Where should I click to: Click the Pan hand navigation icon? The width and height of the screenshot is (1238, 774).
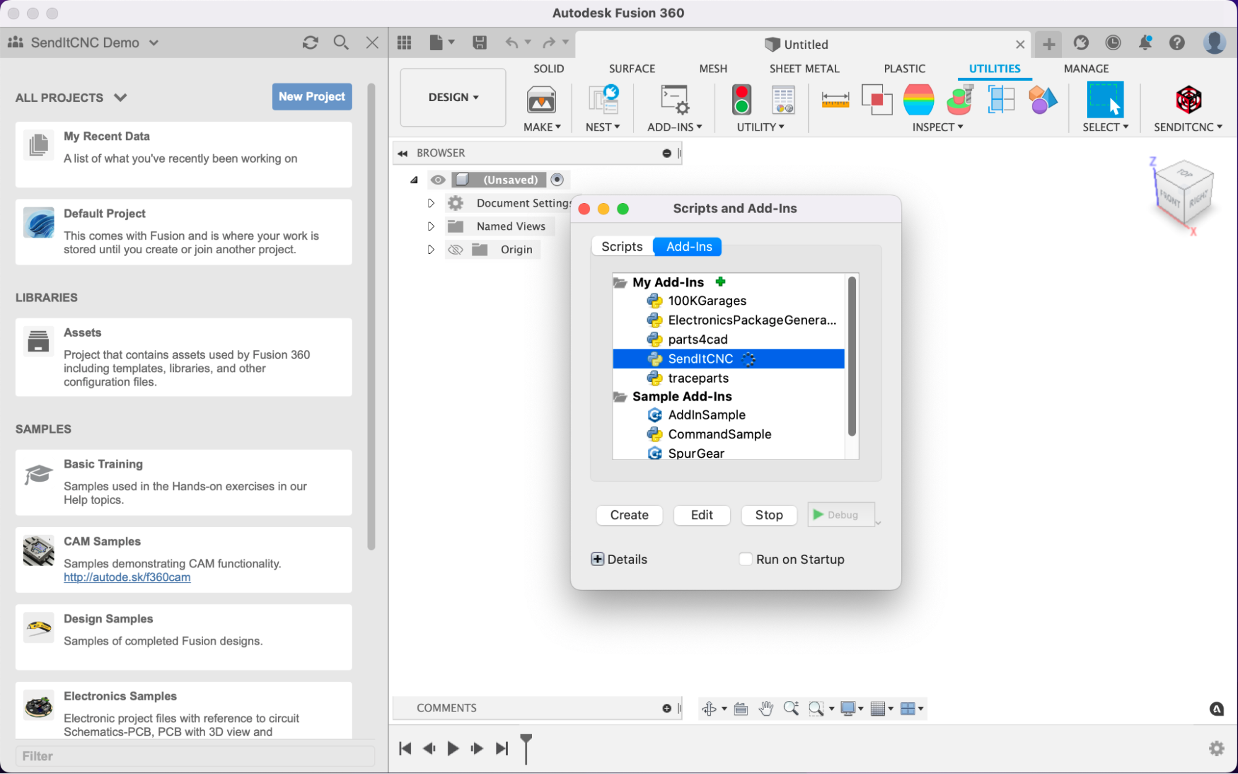click(x=766, y=708)
